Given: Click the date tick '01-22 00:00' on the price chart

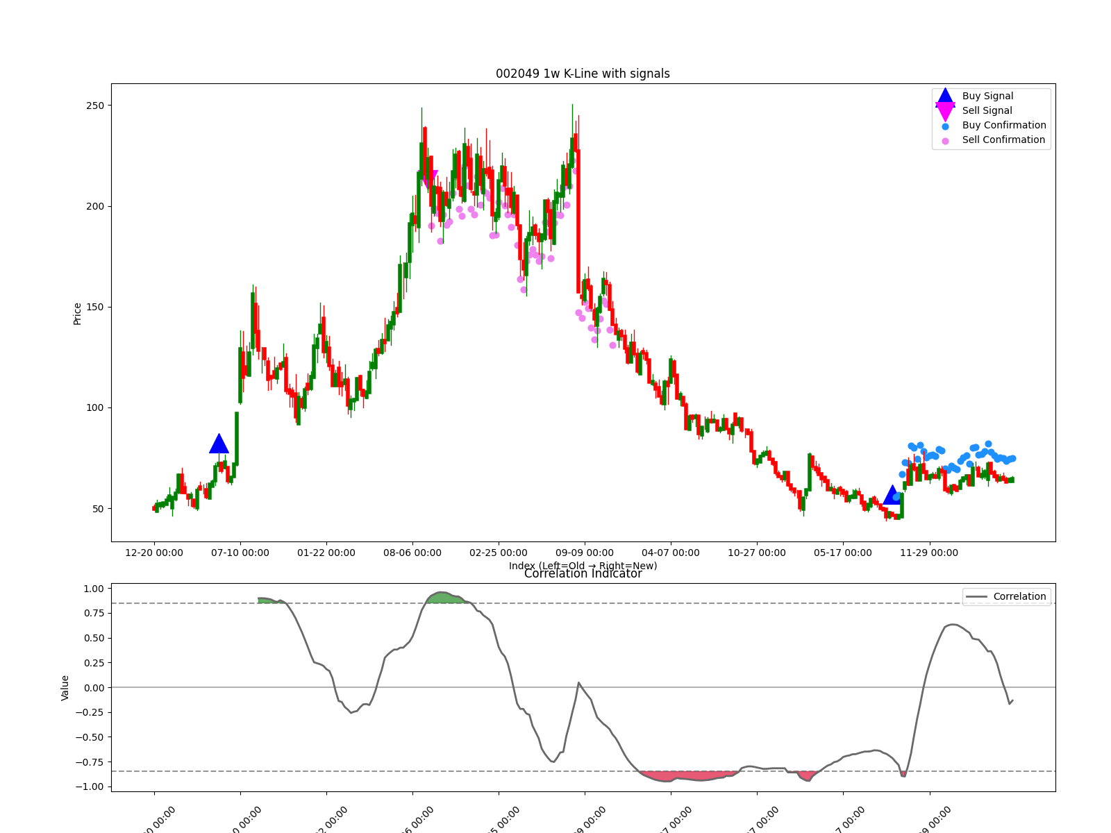Looking at the screenshot, I should coord(326,553).
